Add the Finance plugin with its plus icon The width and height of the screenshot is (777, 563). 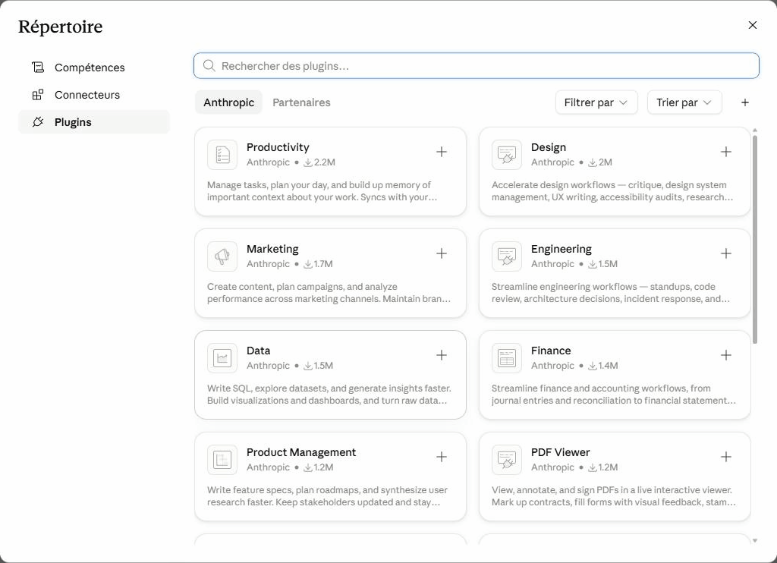coord(725,355)
